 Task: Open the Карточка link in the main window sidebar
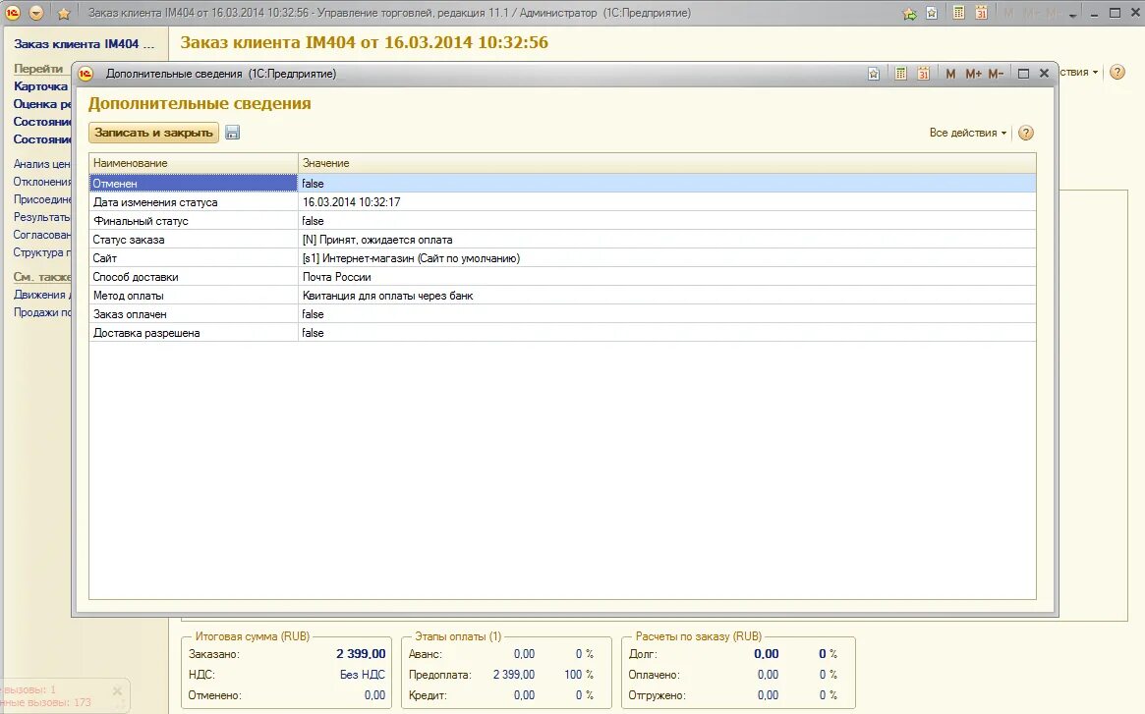[41, 86]
